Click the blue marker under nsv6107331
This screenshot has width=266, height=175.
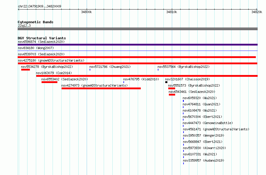[x=184, y=157]
